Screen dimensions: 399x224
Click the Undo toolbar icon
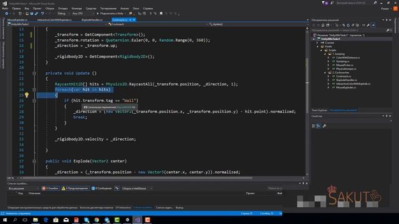[x=42, y=14]
